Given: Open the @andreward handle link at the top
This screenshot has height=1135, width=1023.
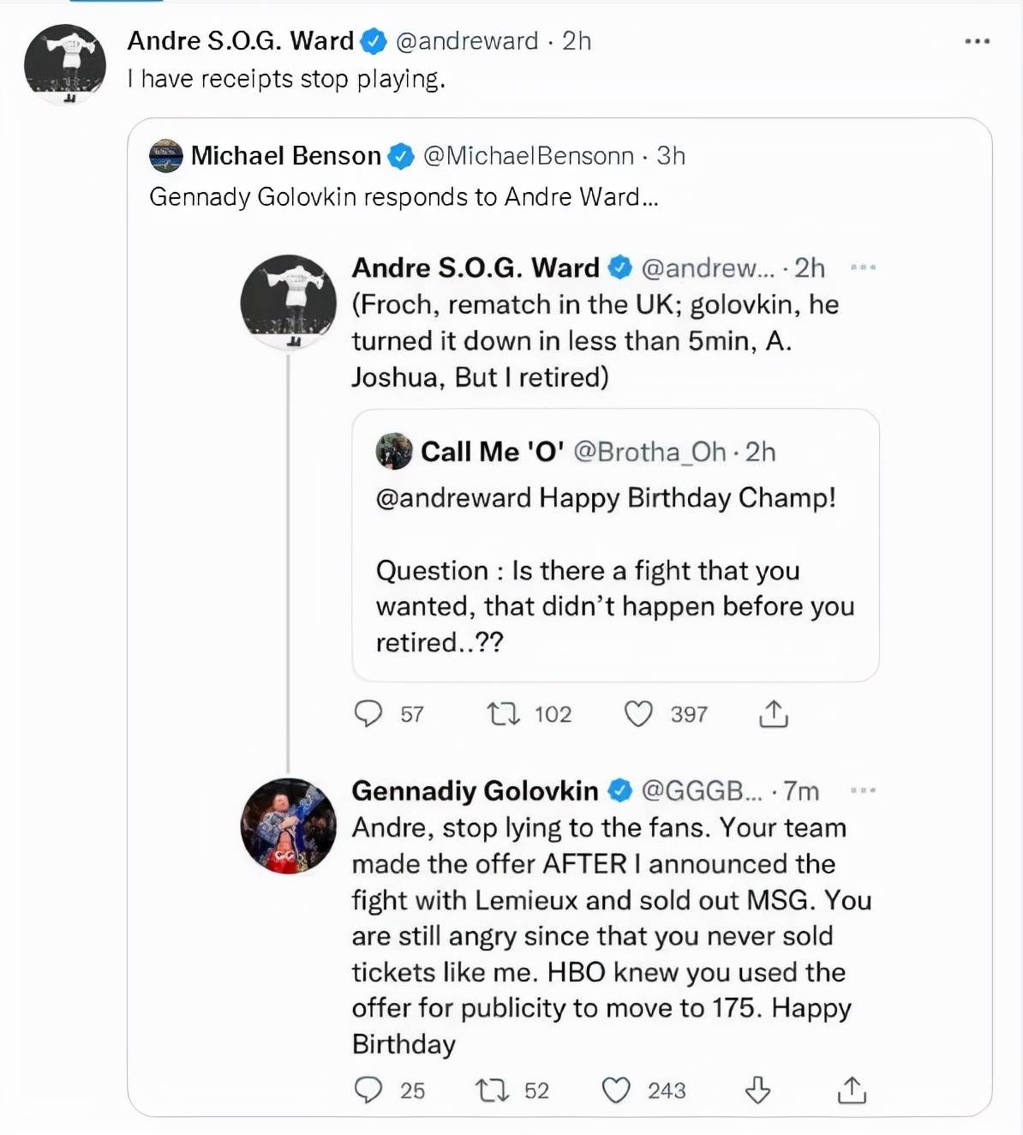Looking at the screenshot, I should pos(467,41).
